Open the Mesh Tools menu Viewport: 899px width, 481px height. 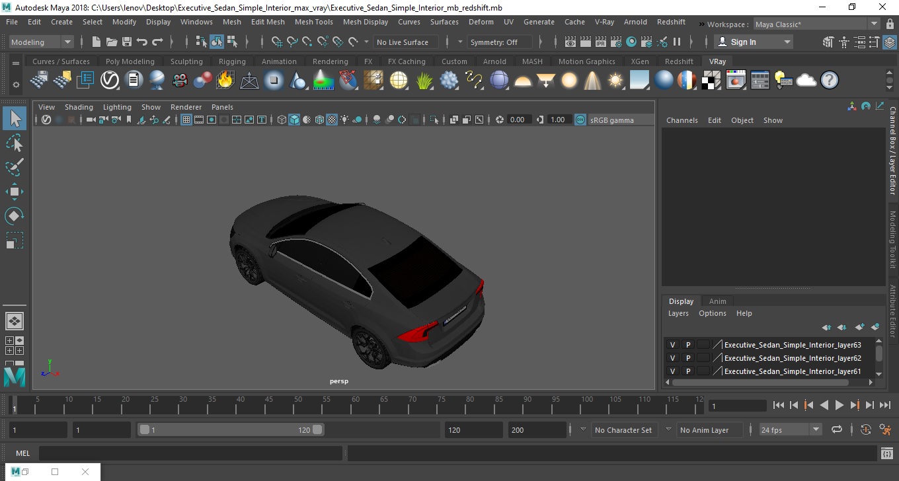[x=313, y=22]
